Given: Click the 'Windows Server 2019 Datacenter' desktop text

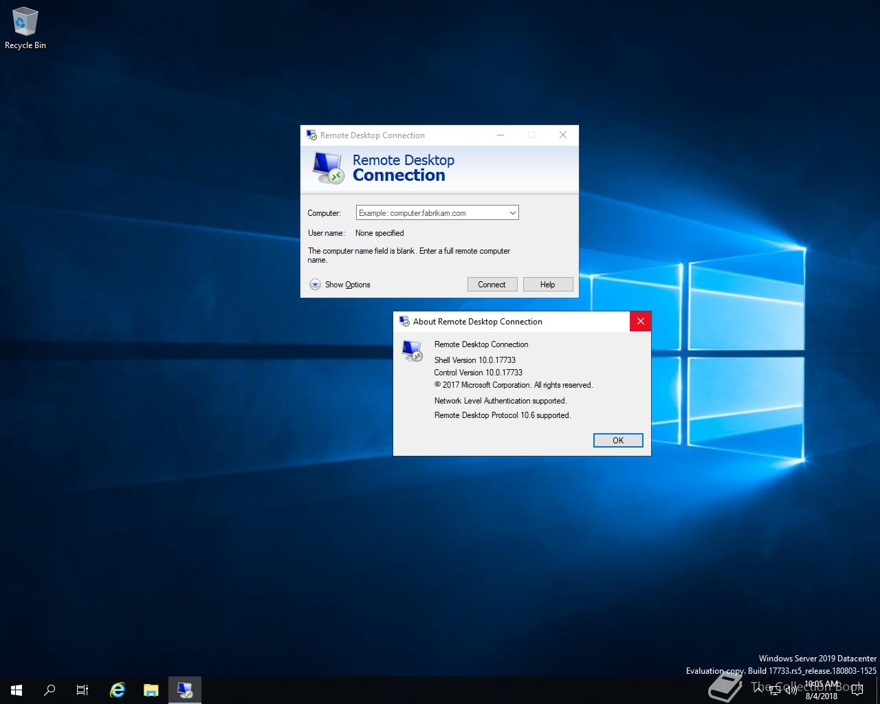Looking at the screenshot, I should 817,659.
